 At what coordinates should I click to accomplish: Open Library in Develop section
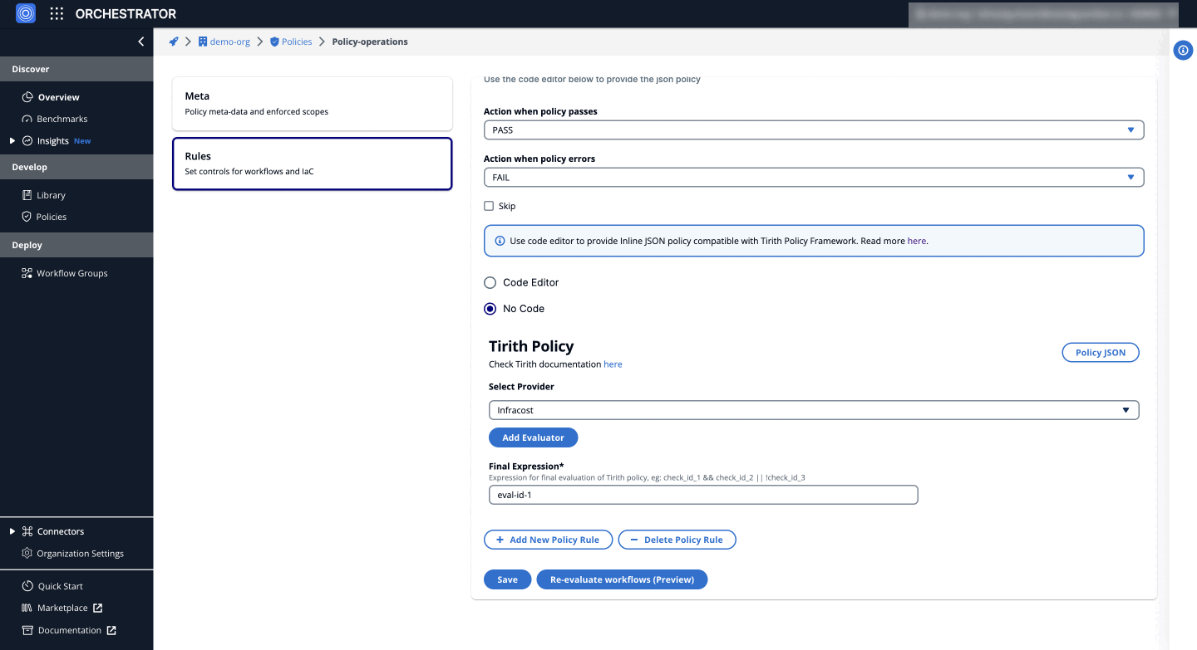coord(51,195)
